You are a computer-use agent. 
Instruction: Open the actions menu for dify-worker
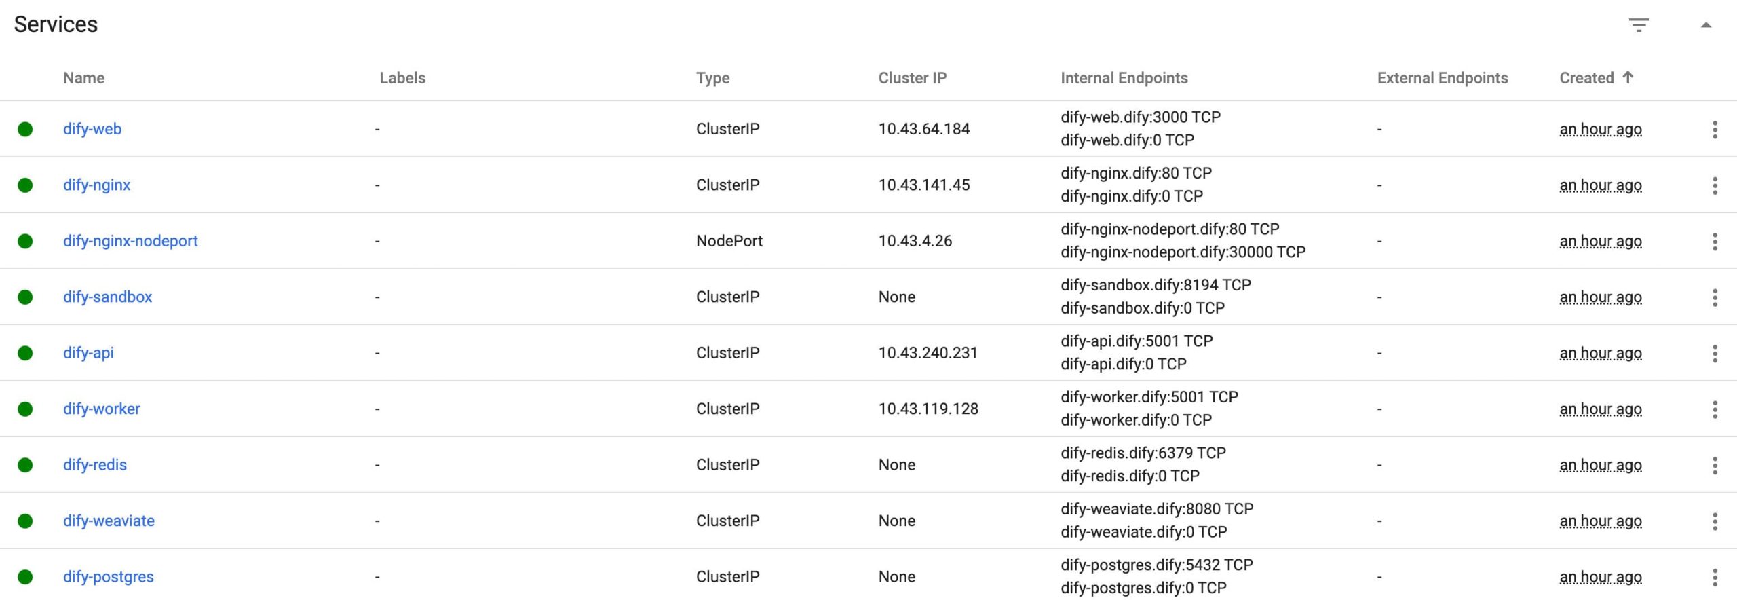coord(1715,409)
